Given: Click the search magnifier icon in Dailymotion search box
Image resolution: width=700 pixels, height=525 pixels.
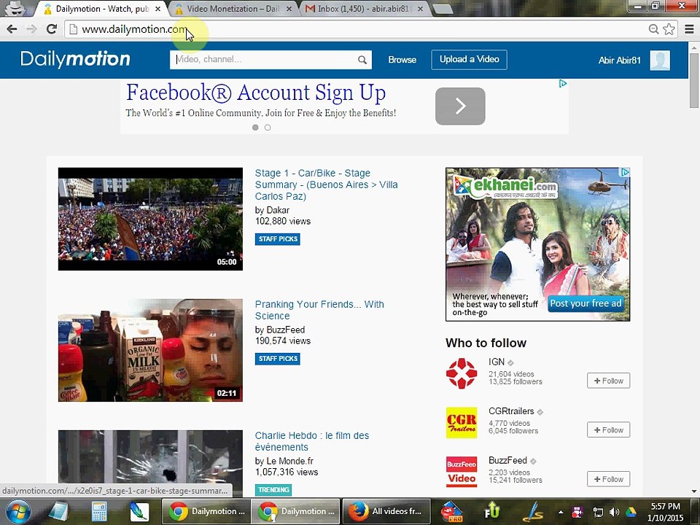Looking at the screenshot, I should point(362,60).
